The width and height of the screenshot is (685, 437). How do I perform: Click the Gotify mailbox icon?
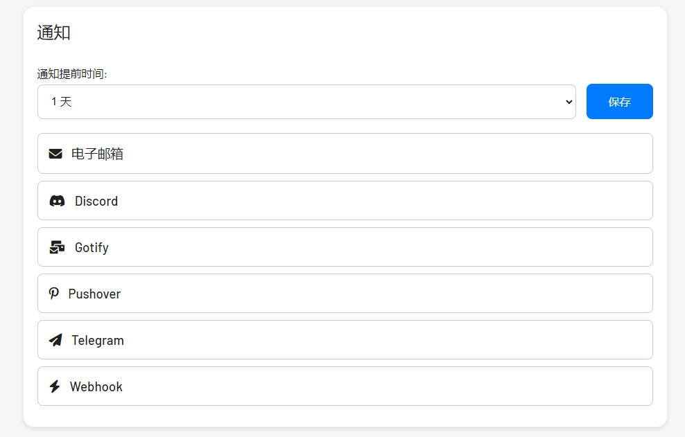(x=57, y=247)
